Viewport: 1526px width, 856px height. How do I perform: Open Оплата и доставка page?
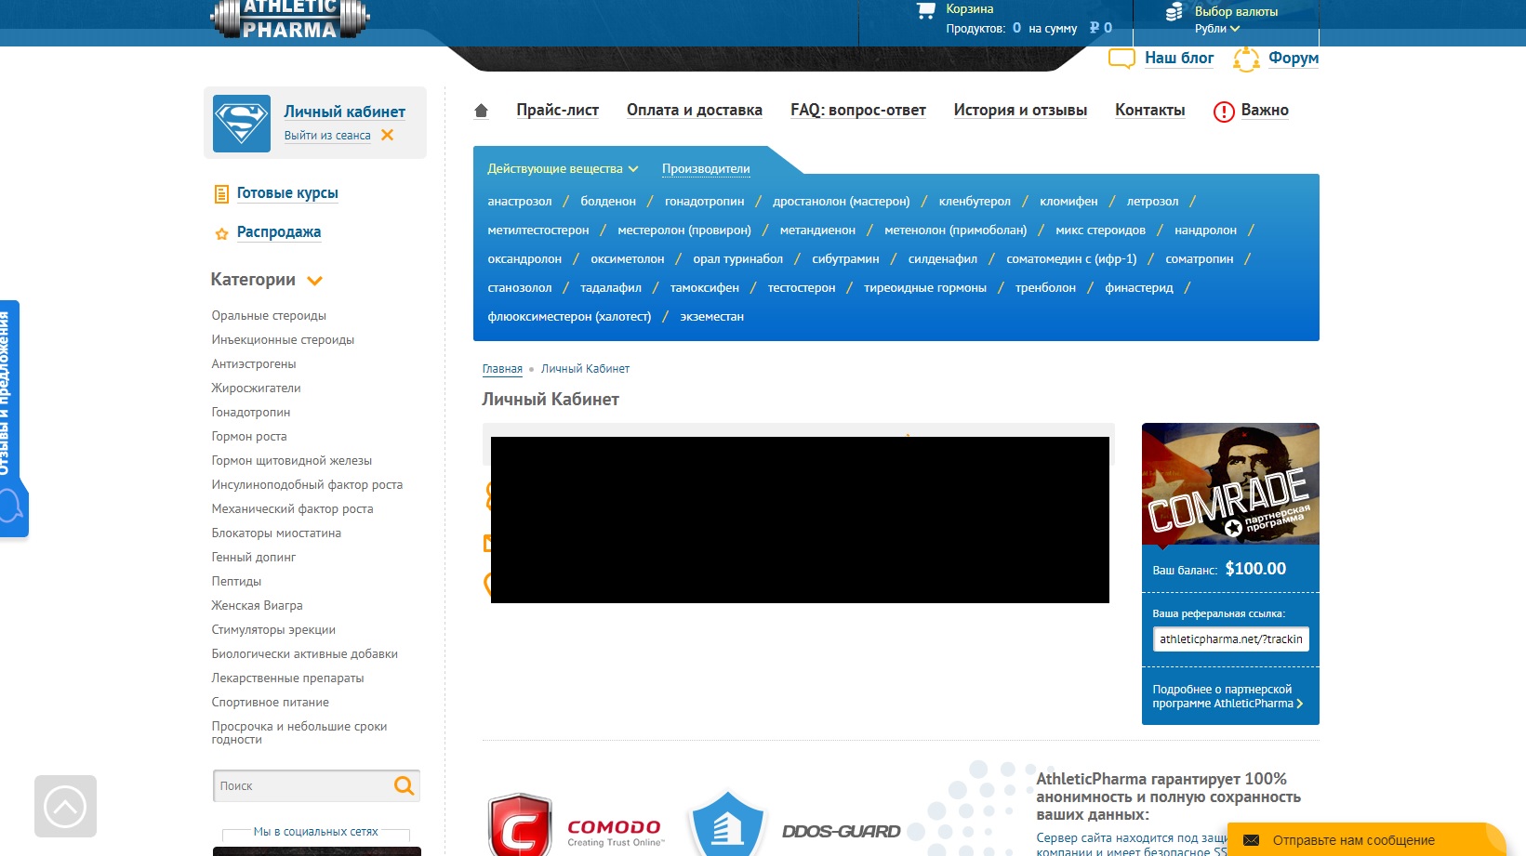click(694, 110)
